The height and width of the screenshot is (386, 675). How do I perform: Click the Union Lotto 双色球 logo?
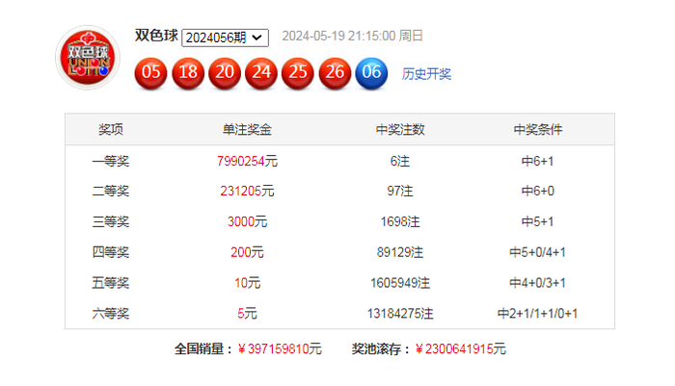coord(88,57)
